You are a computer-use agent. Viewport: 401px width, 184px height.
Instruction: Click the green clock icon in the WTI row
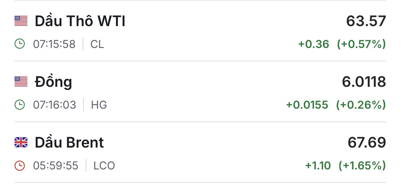(20, 44)
